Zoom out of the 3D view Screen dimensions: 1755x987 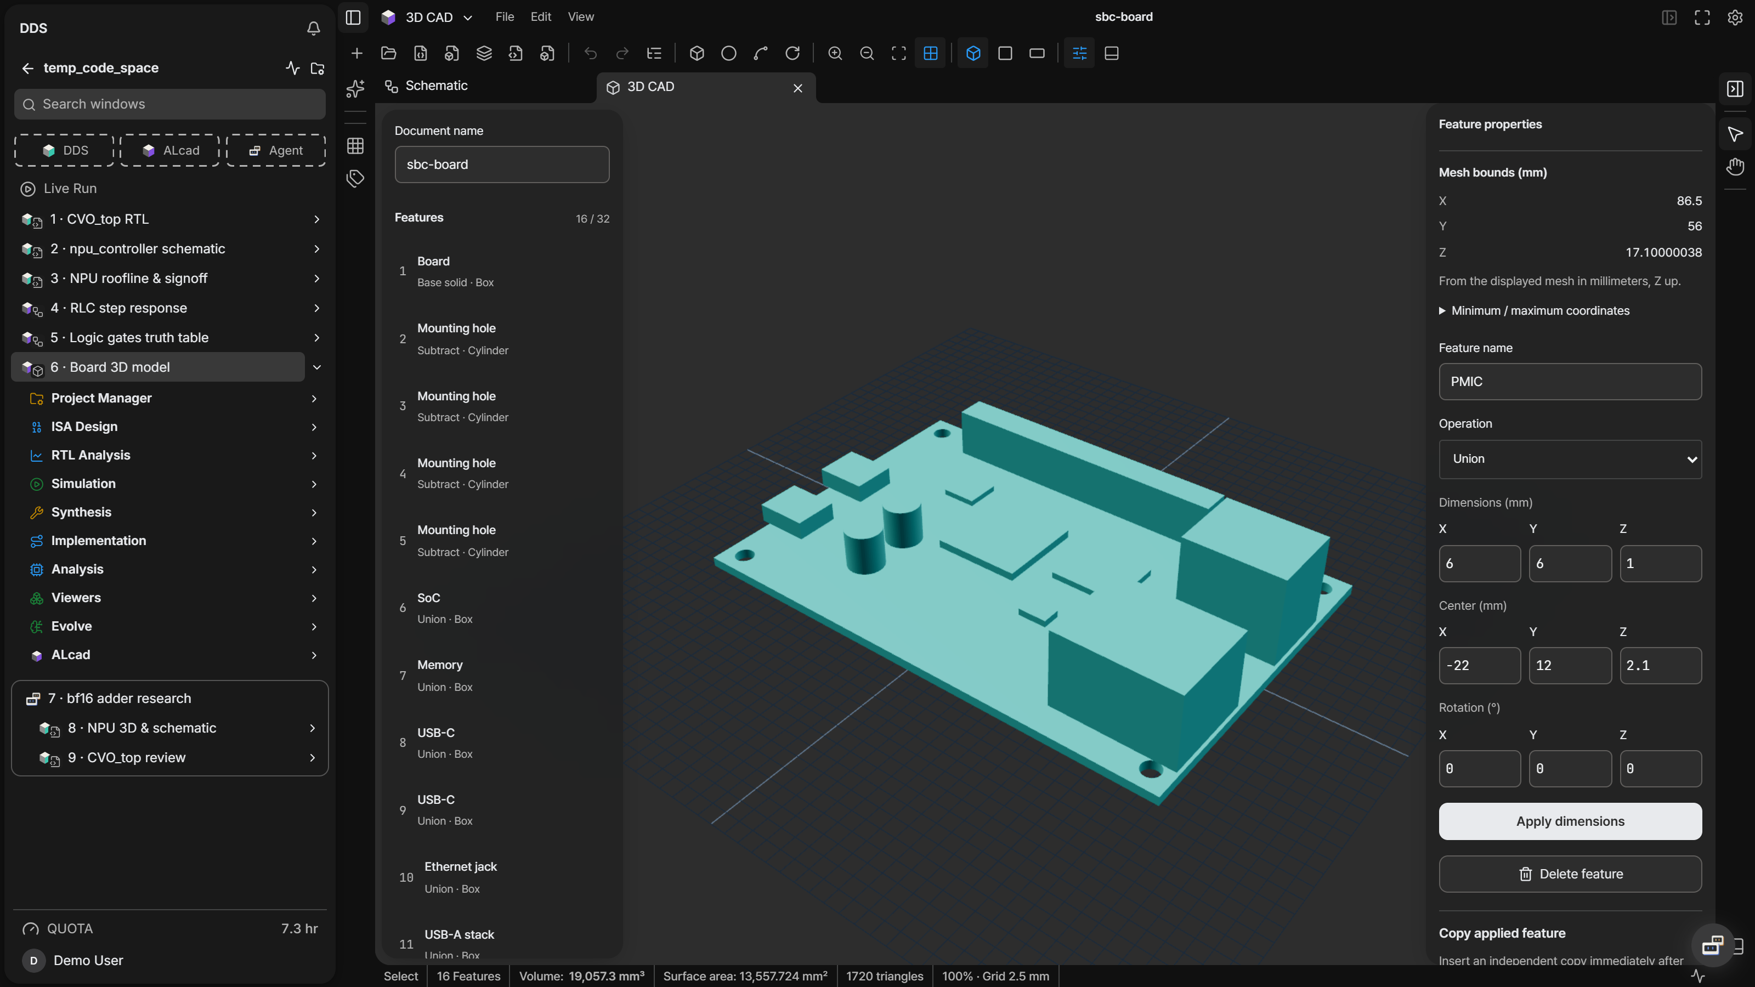867,53
